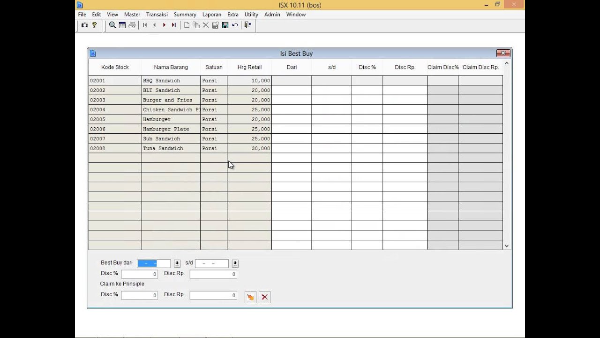Select the Sub Sandwich cell
The width and height of the screenshot is (600, 338).
pos(171,139)
